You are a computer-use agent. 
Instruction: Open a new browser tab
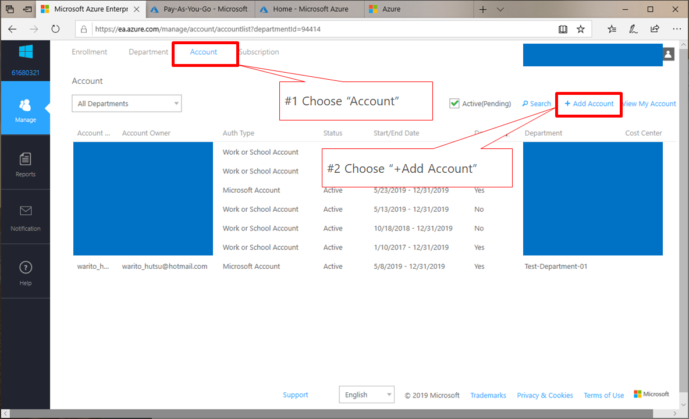[483, 9]
